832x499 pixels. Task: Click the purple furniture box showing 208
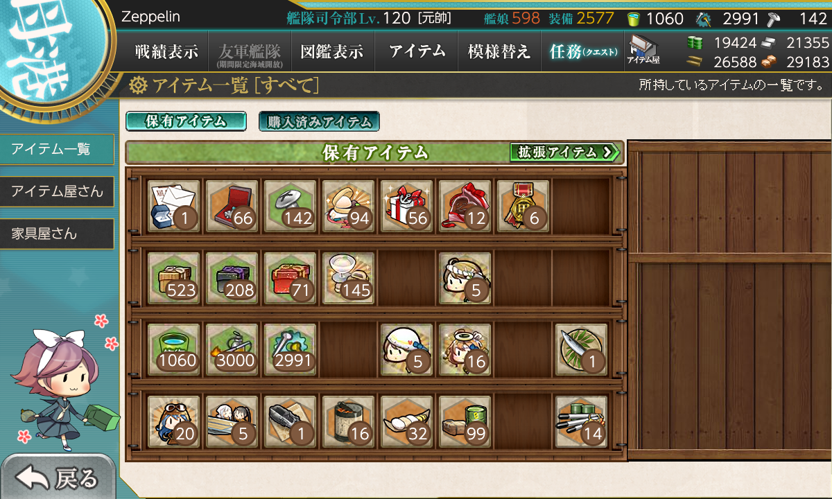coord(232,277)
